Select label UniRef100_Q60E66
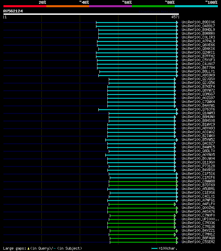 198,45
